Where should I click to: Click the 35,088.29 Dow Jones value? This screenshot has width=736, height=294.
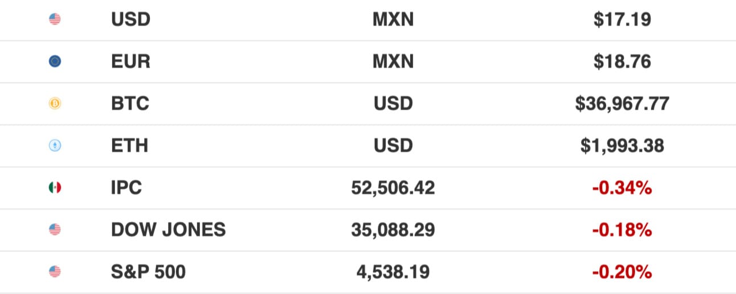[x=393, y=230]
